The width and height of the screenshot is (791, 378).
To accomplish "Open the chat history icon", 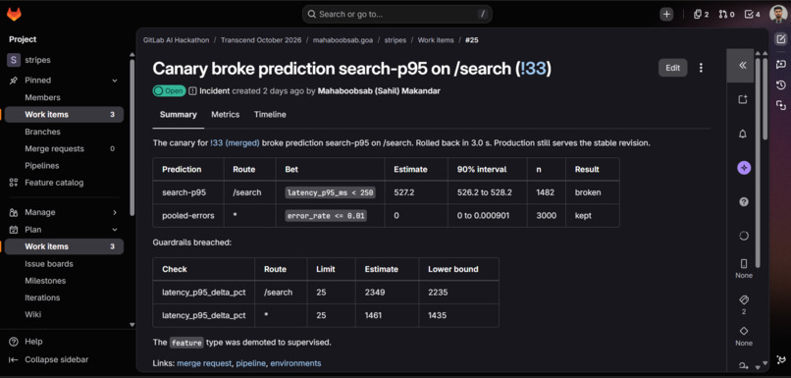I will [781, 84].
